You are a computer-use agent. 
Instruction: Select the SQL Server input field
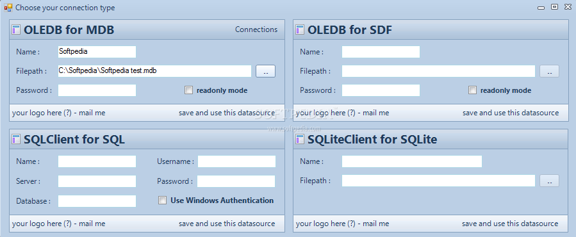click(97, 181)
